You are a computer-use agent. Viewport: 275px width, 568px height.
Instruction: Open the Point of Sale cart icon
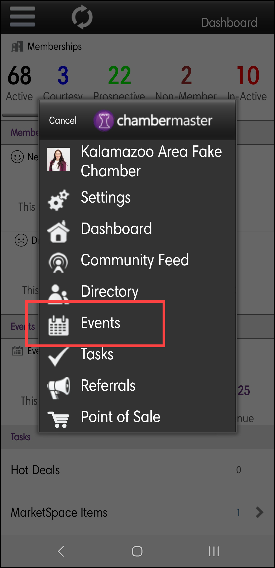(58, 419)
